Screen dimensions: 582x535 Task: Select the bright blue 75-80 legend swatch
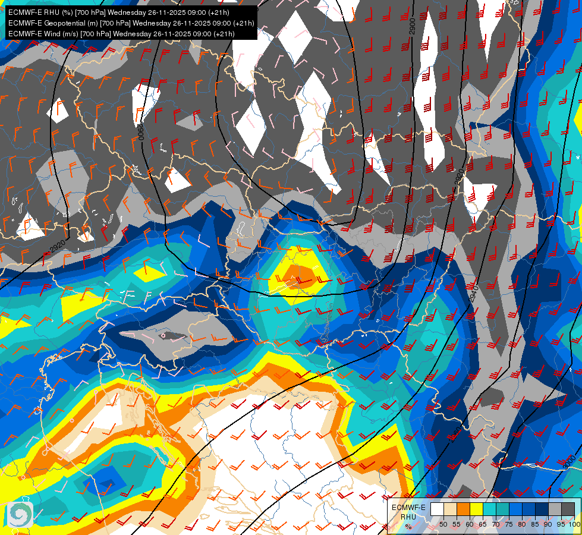[x=516, y=509]
